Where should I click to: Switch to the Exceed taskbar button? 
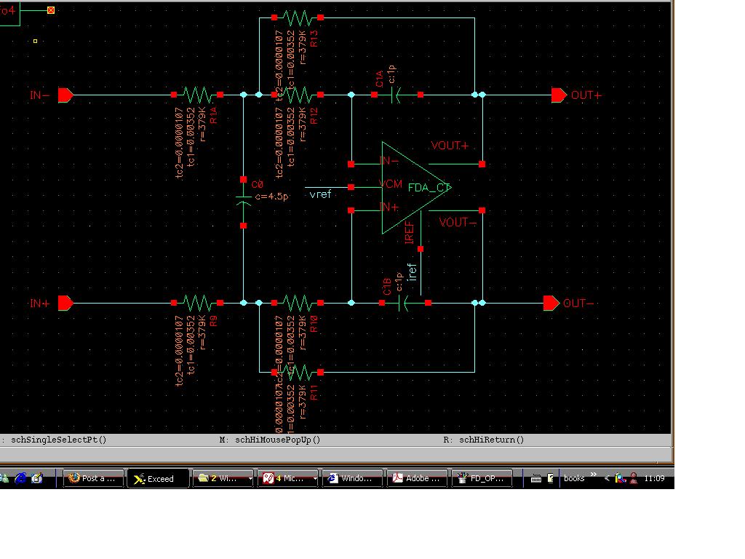coord(158,479)
